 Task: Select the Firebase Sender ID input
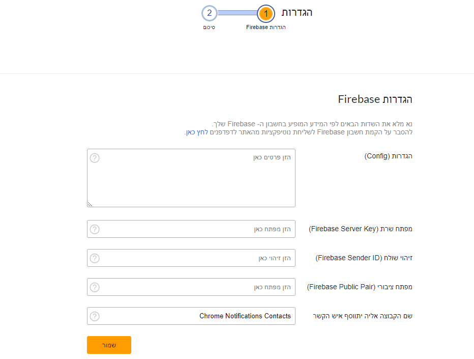(191, 258)
